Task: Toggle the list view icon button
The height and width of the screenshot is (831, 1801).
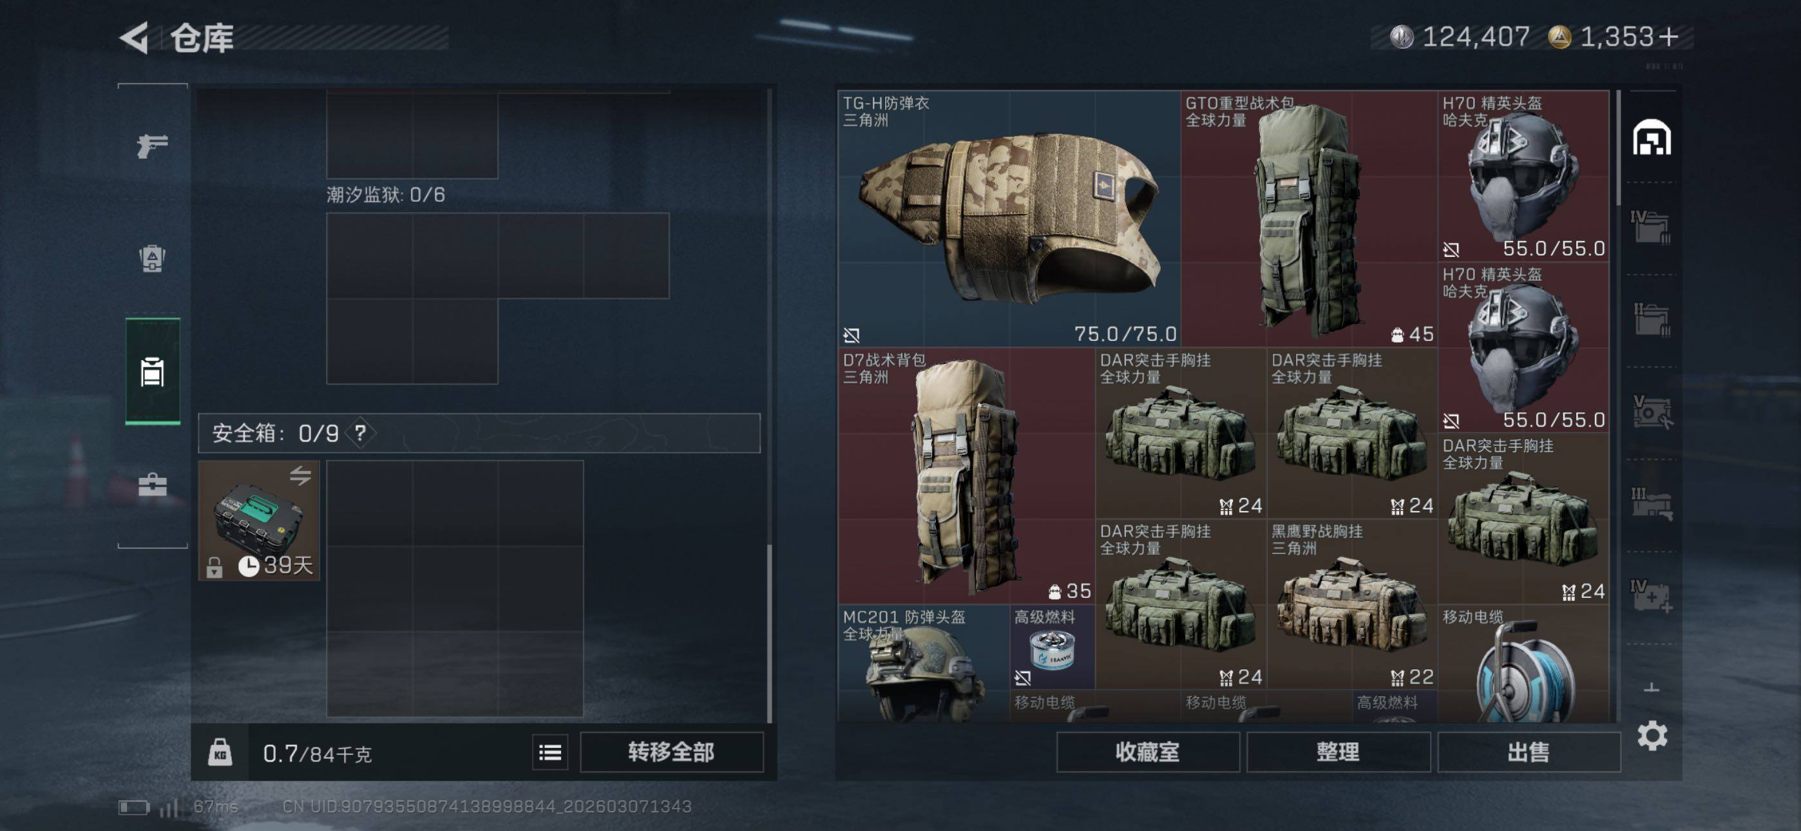Action: (549, 752)
